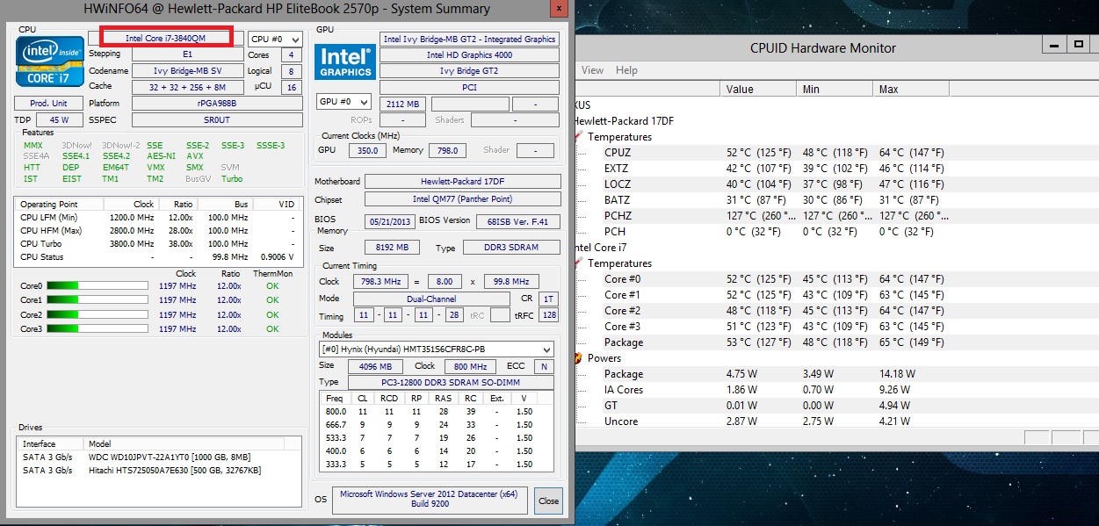Click the Hitachi HTS725050A7E630 drive entry
Viewport: 1099px width, 526px height.
(x=158, y=470)
